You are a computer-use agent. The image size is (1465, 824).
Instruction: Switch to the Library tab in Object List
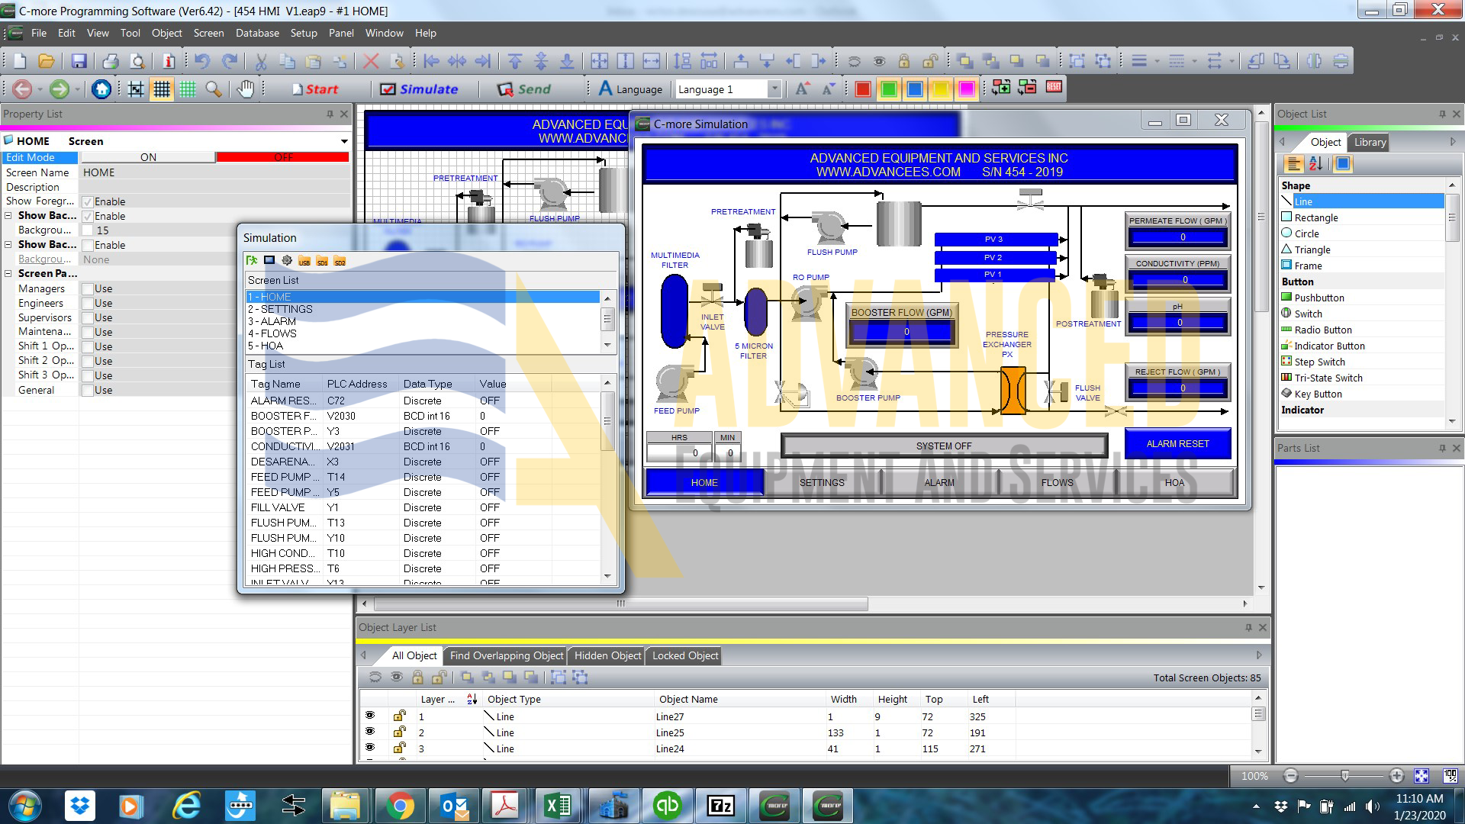[1369, 142]
